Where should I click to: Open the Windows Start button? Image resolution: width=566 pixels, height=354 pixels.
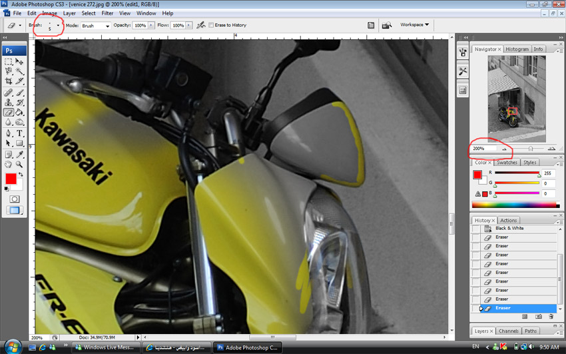13,347
